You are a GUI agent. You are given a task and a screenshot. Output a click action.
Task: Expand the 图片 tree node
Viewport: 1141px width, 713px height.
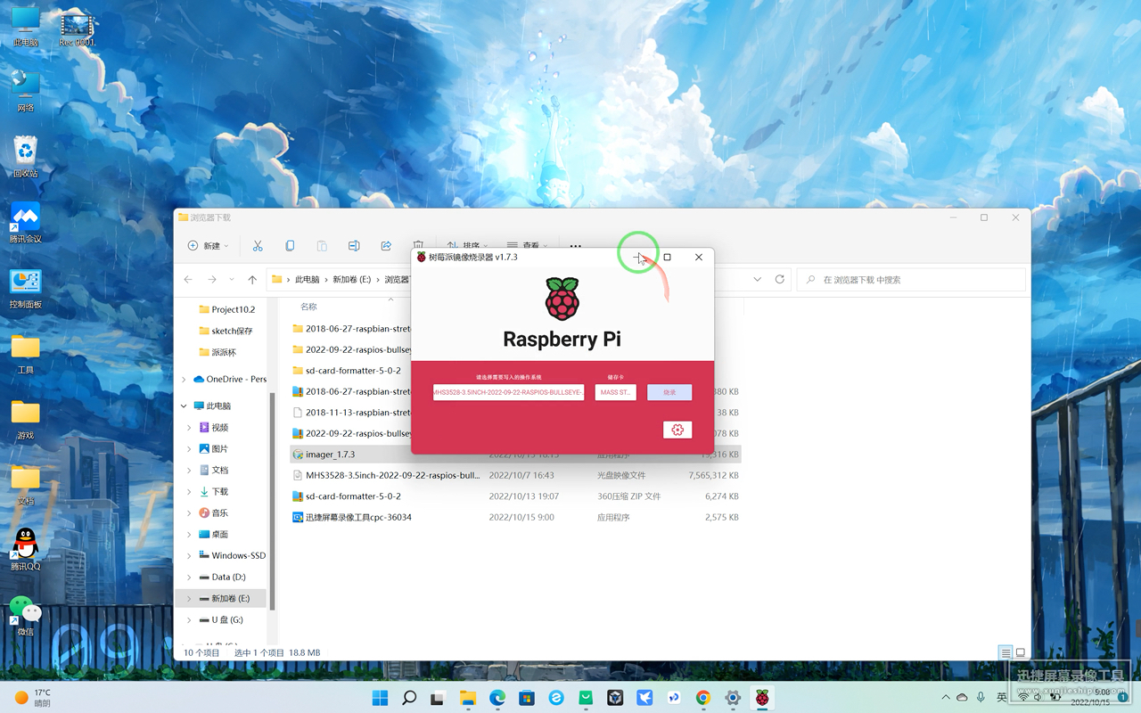coord(190,449)
